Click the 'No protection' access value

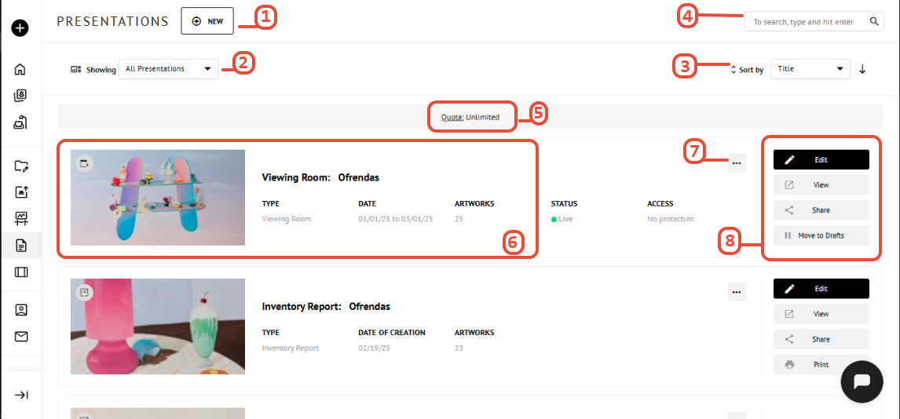coord(671,219)
